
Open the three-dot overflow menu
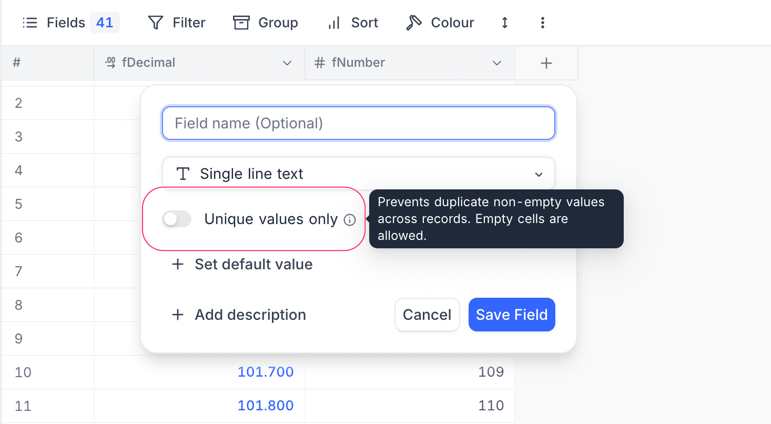(x=542, y=23)
